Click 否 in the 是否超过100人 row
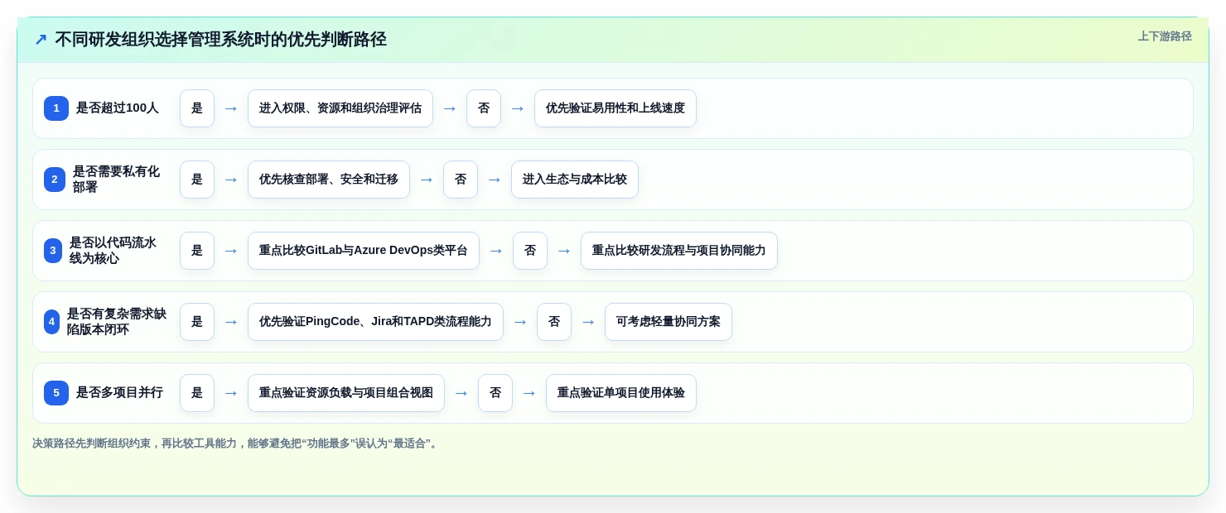This screenshot has width=1226, height=513. 484,108
